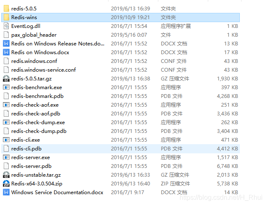Image resolution: width=266 pixels, height=205 pixels.
Task: Click the Release Notes document's Word icon
Action: click(x=6, y=44)
